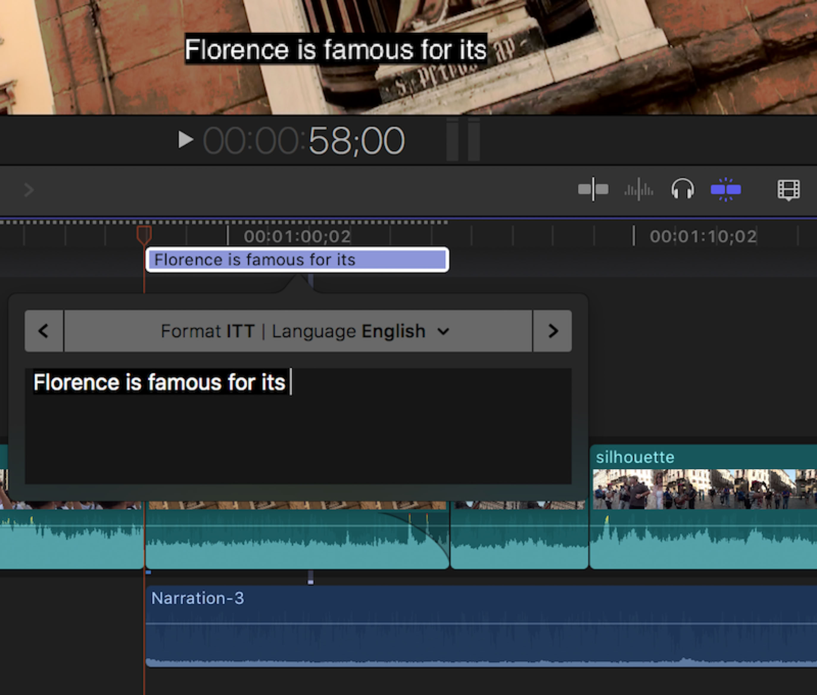Toggle the purple snapping icon

[x=726, y=190]
